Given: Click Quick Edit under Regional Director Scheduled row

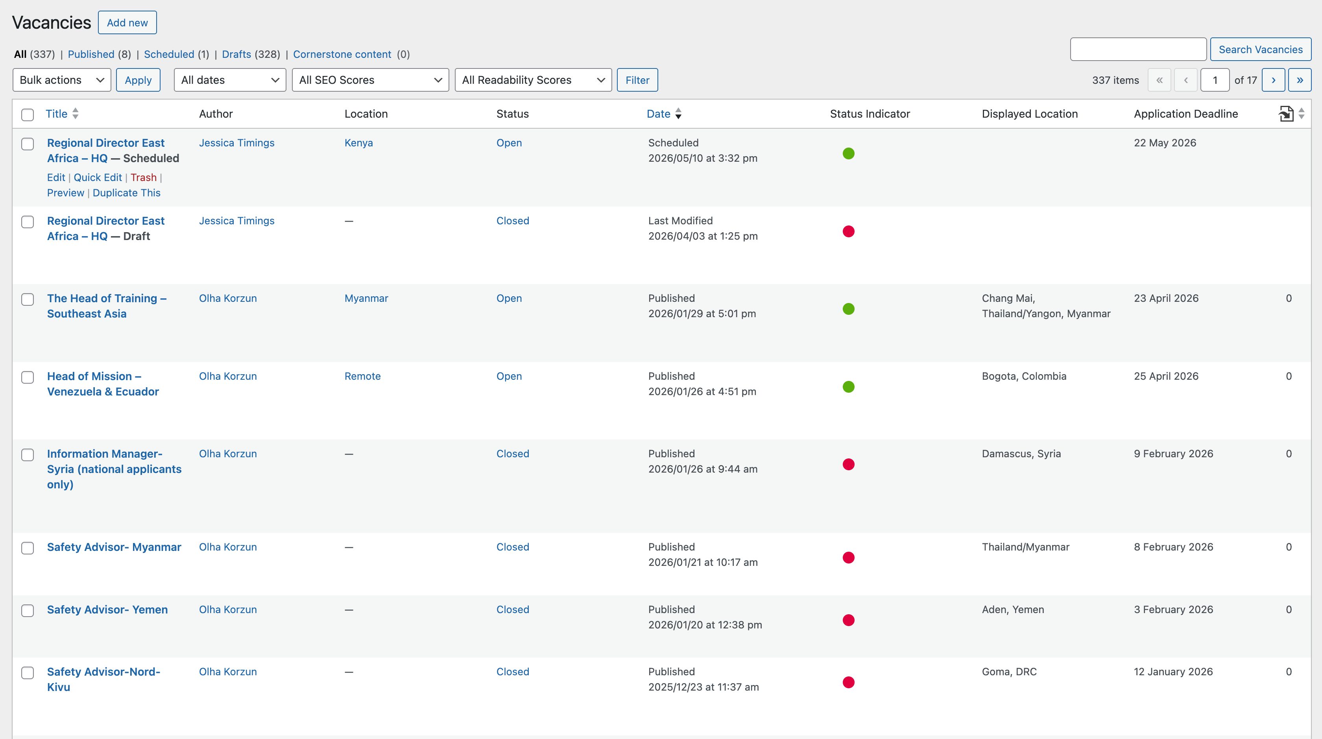Looking at the screenshot, I should tap(98, 177).
